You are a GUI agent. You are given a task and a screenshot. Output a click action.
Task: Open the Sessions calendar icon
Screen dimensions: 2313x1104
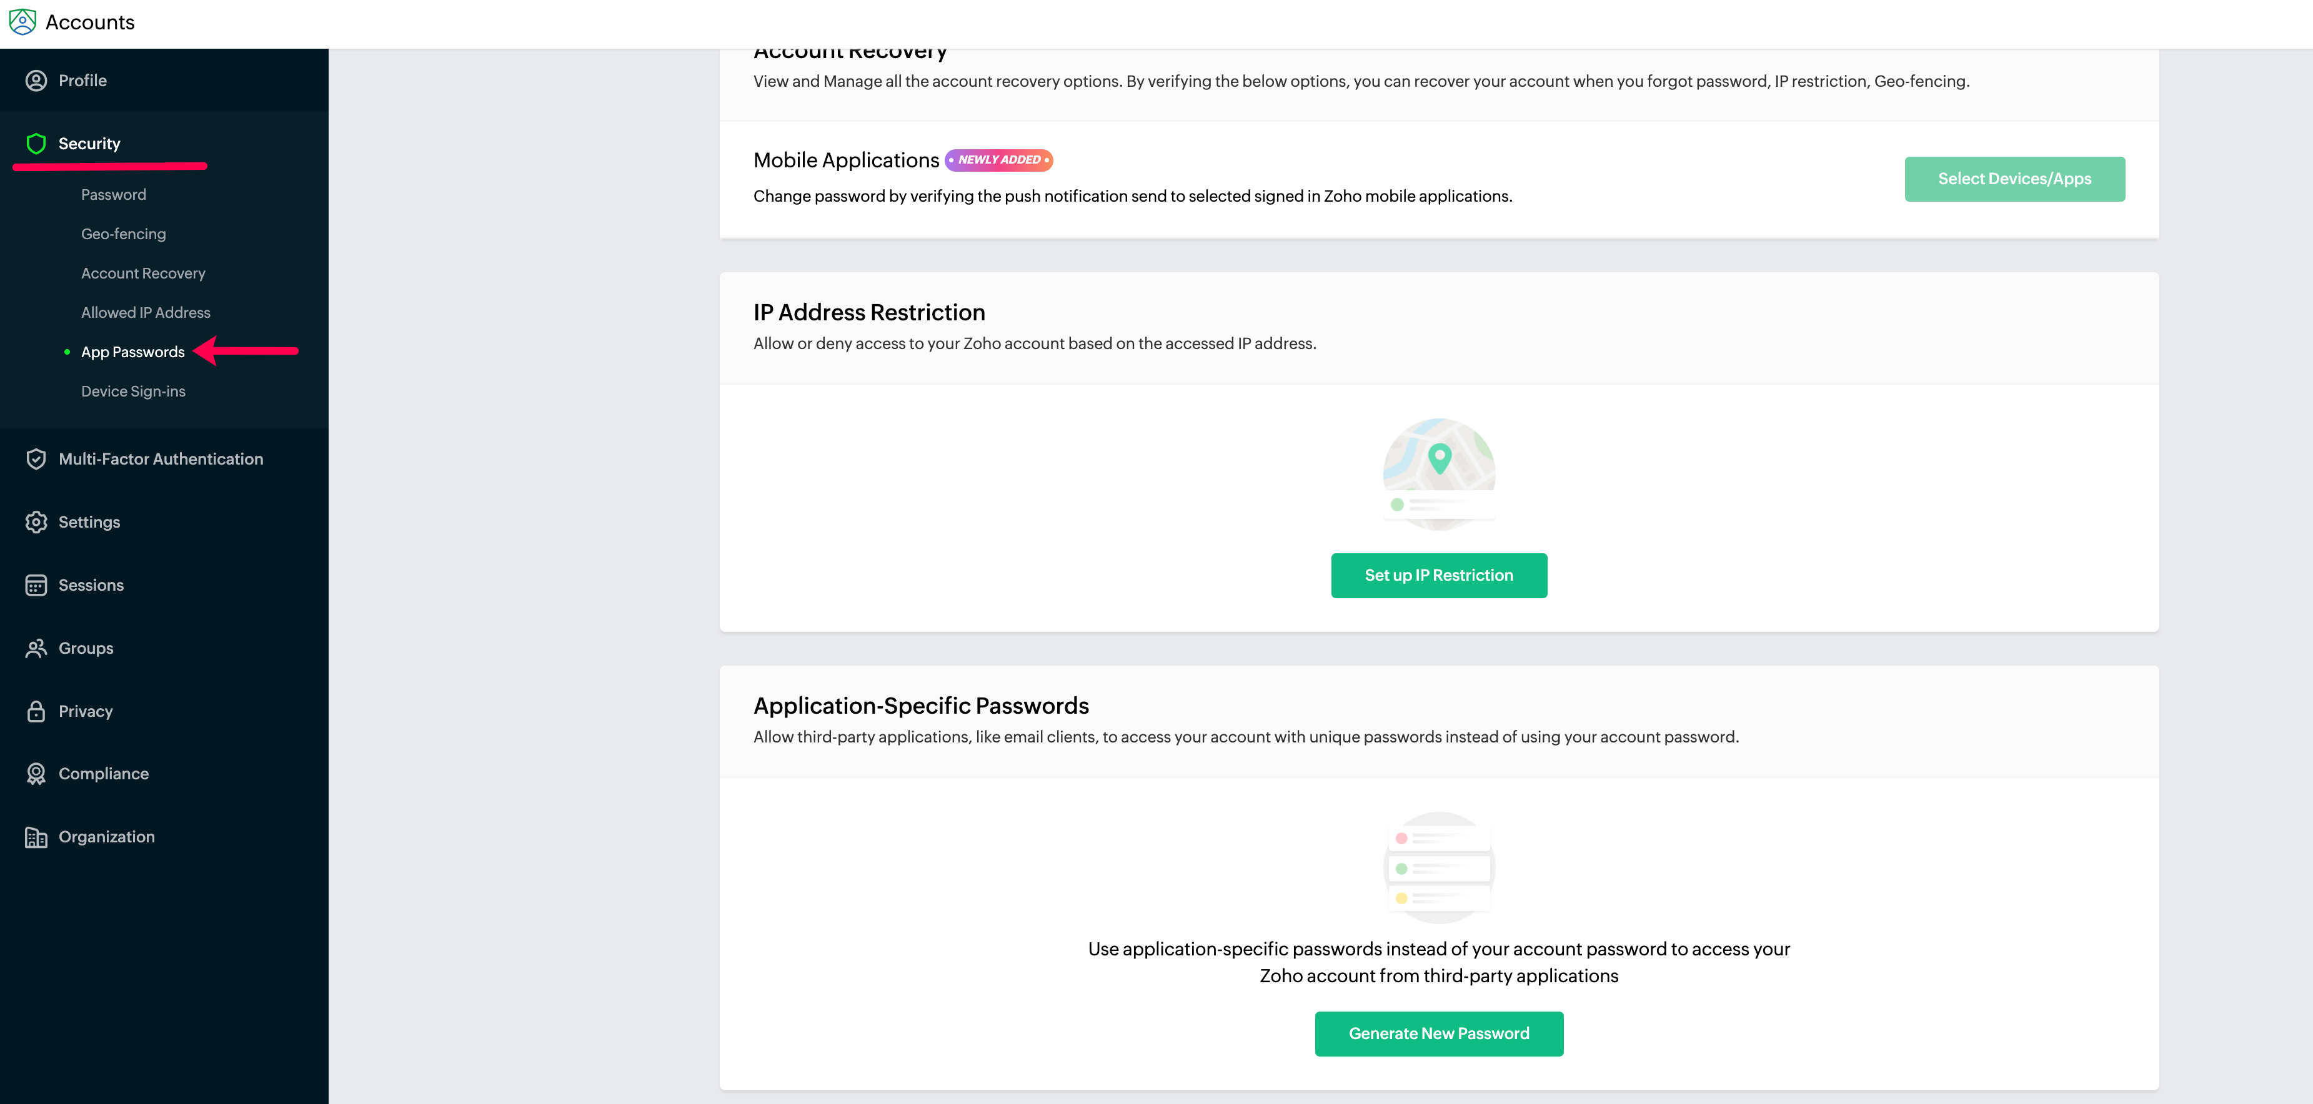(36, 585)
